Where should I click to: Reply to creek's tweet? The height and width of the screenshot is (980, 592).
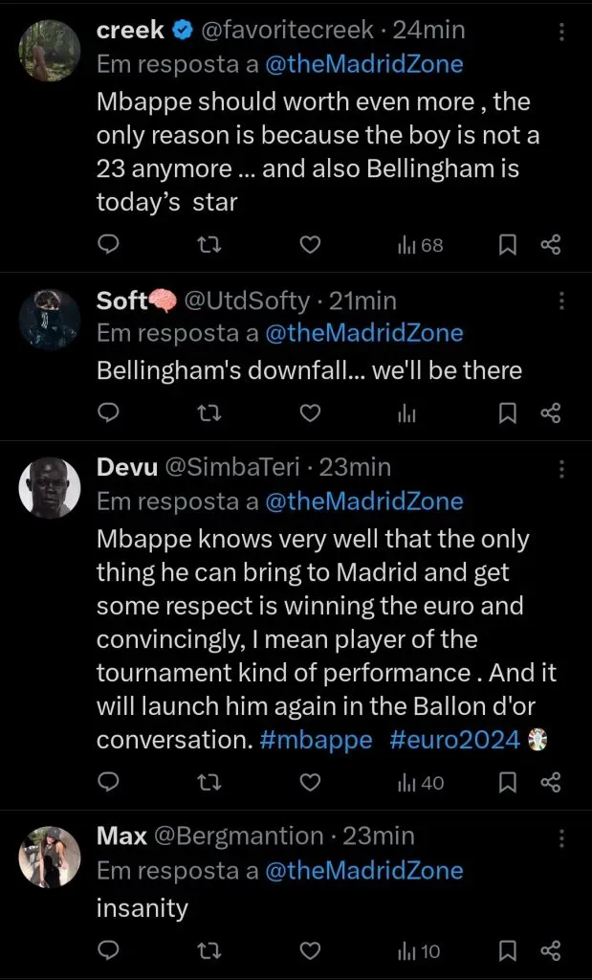click(x=109, y=245)
